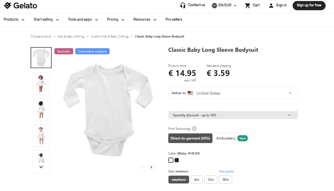This screenshot has height=191, width=334.
Task: Go to Pro sellers page
Action: (x=174, y=20)
